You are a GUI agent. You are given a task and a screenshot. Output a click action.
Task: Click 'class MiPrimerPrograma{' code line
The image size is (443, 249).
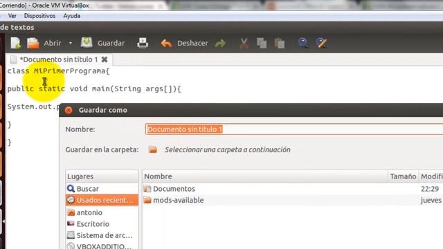(x=58, y=71)
